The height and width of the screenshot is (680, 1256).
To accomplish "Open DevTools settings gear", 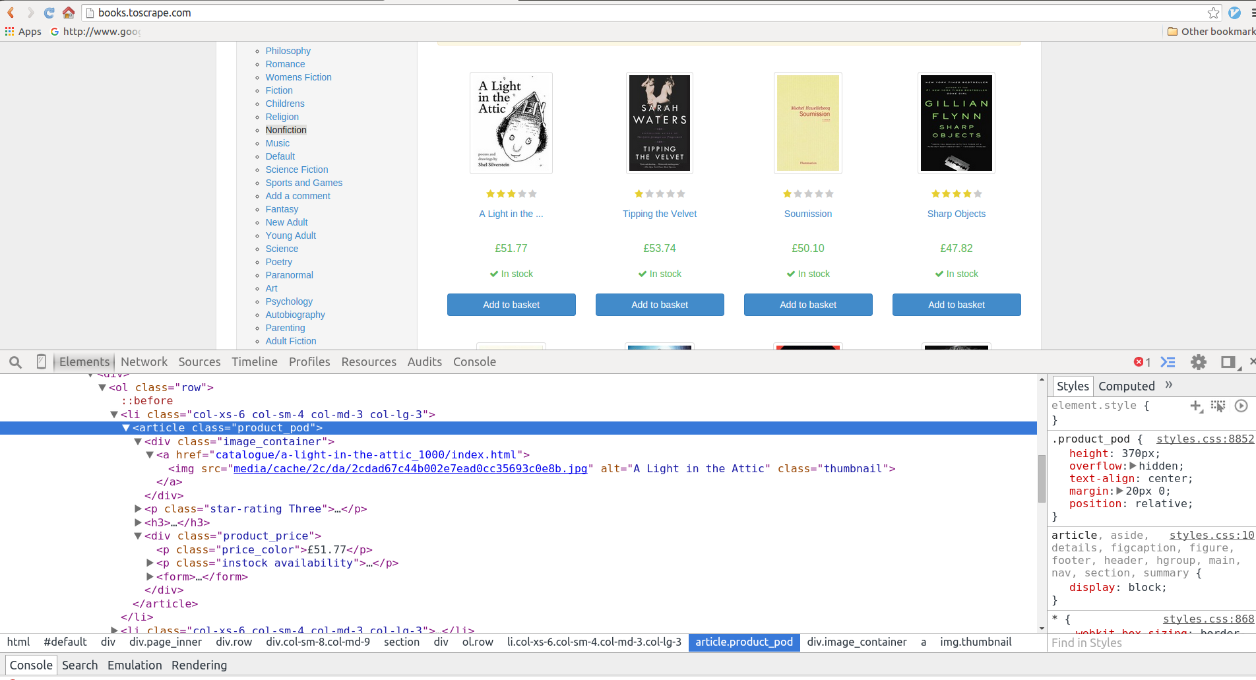I will 1198,362.
